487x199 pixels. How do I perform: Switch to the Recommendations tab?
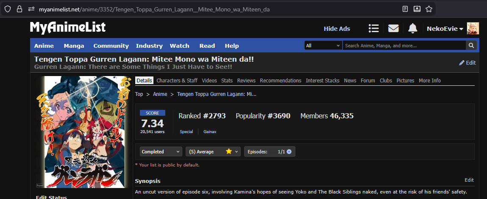click(x=281, y=80)
